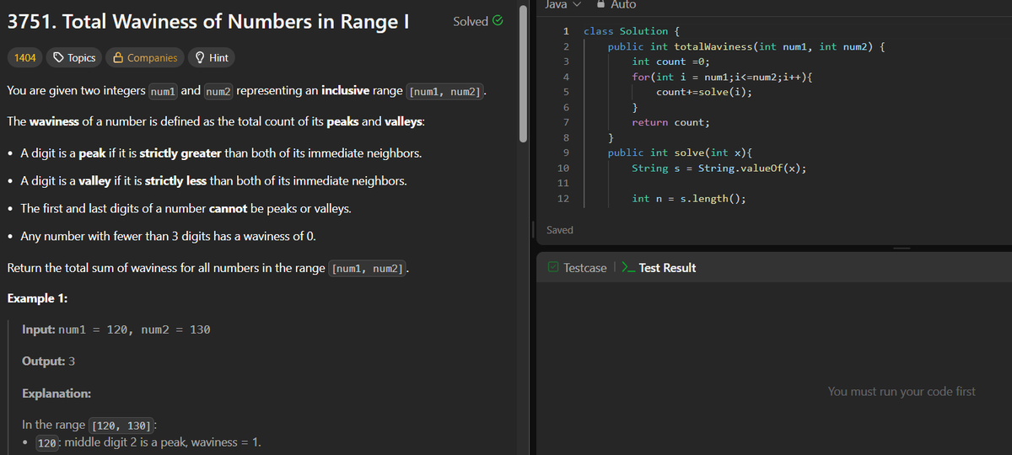This screenshot has height=455, width=1012.
Task: Click the inline code 'num2' in the description
Action: coord(218,91)
